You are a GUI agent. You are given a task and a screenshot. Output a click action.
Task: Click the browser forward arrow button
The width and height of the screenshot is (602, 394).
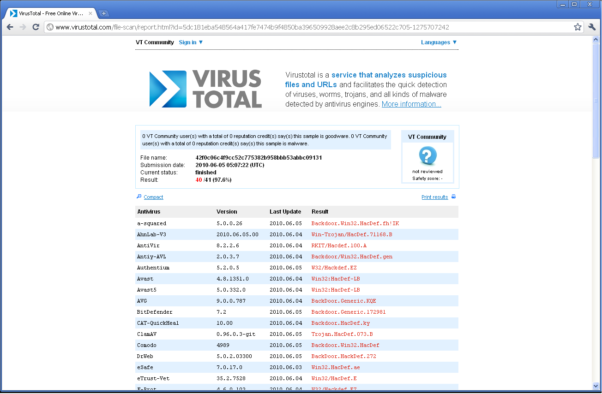(x=23, y=27)
